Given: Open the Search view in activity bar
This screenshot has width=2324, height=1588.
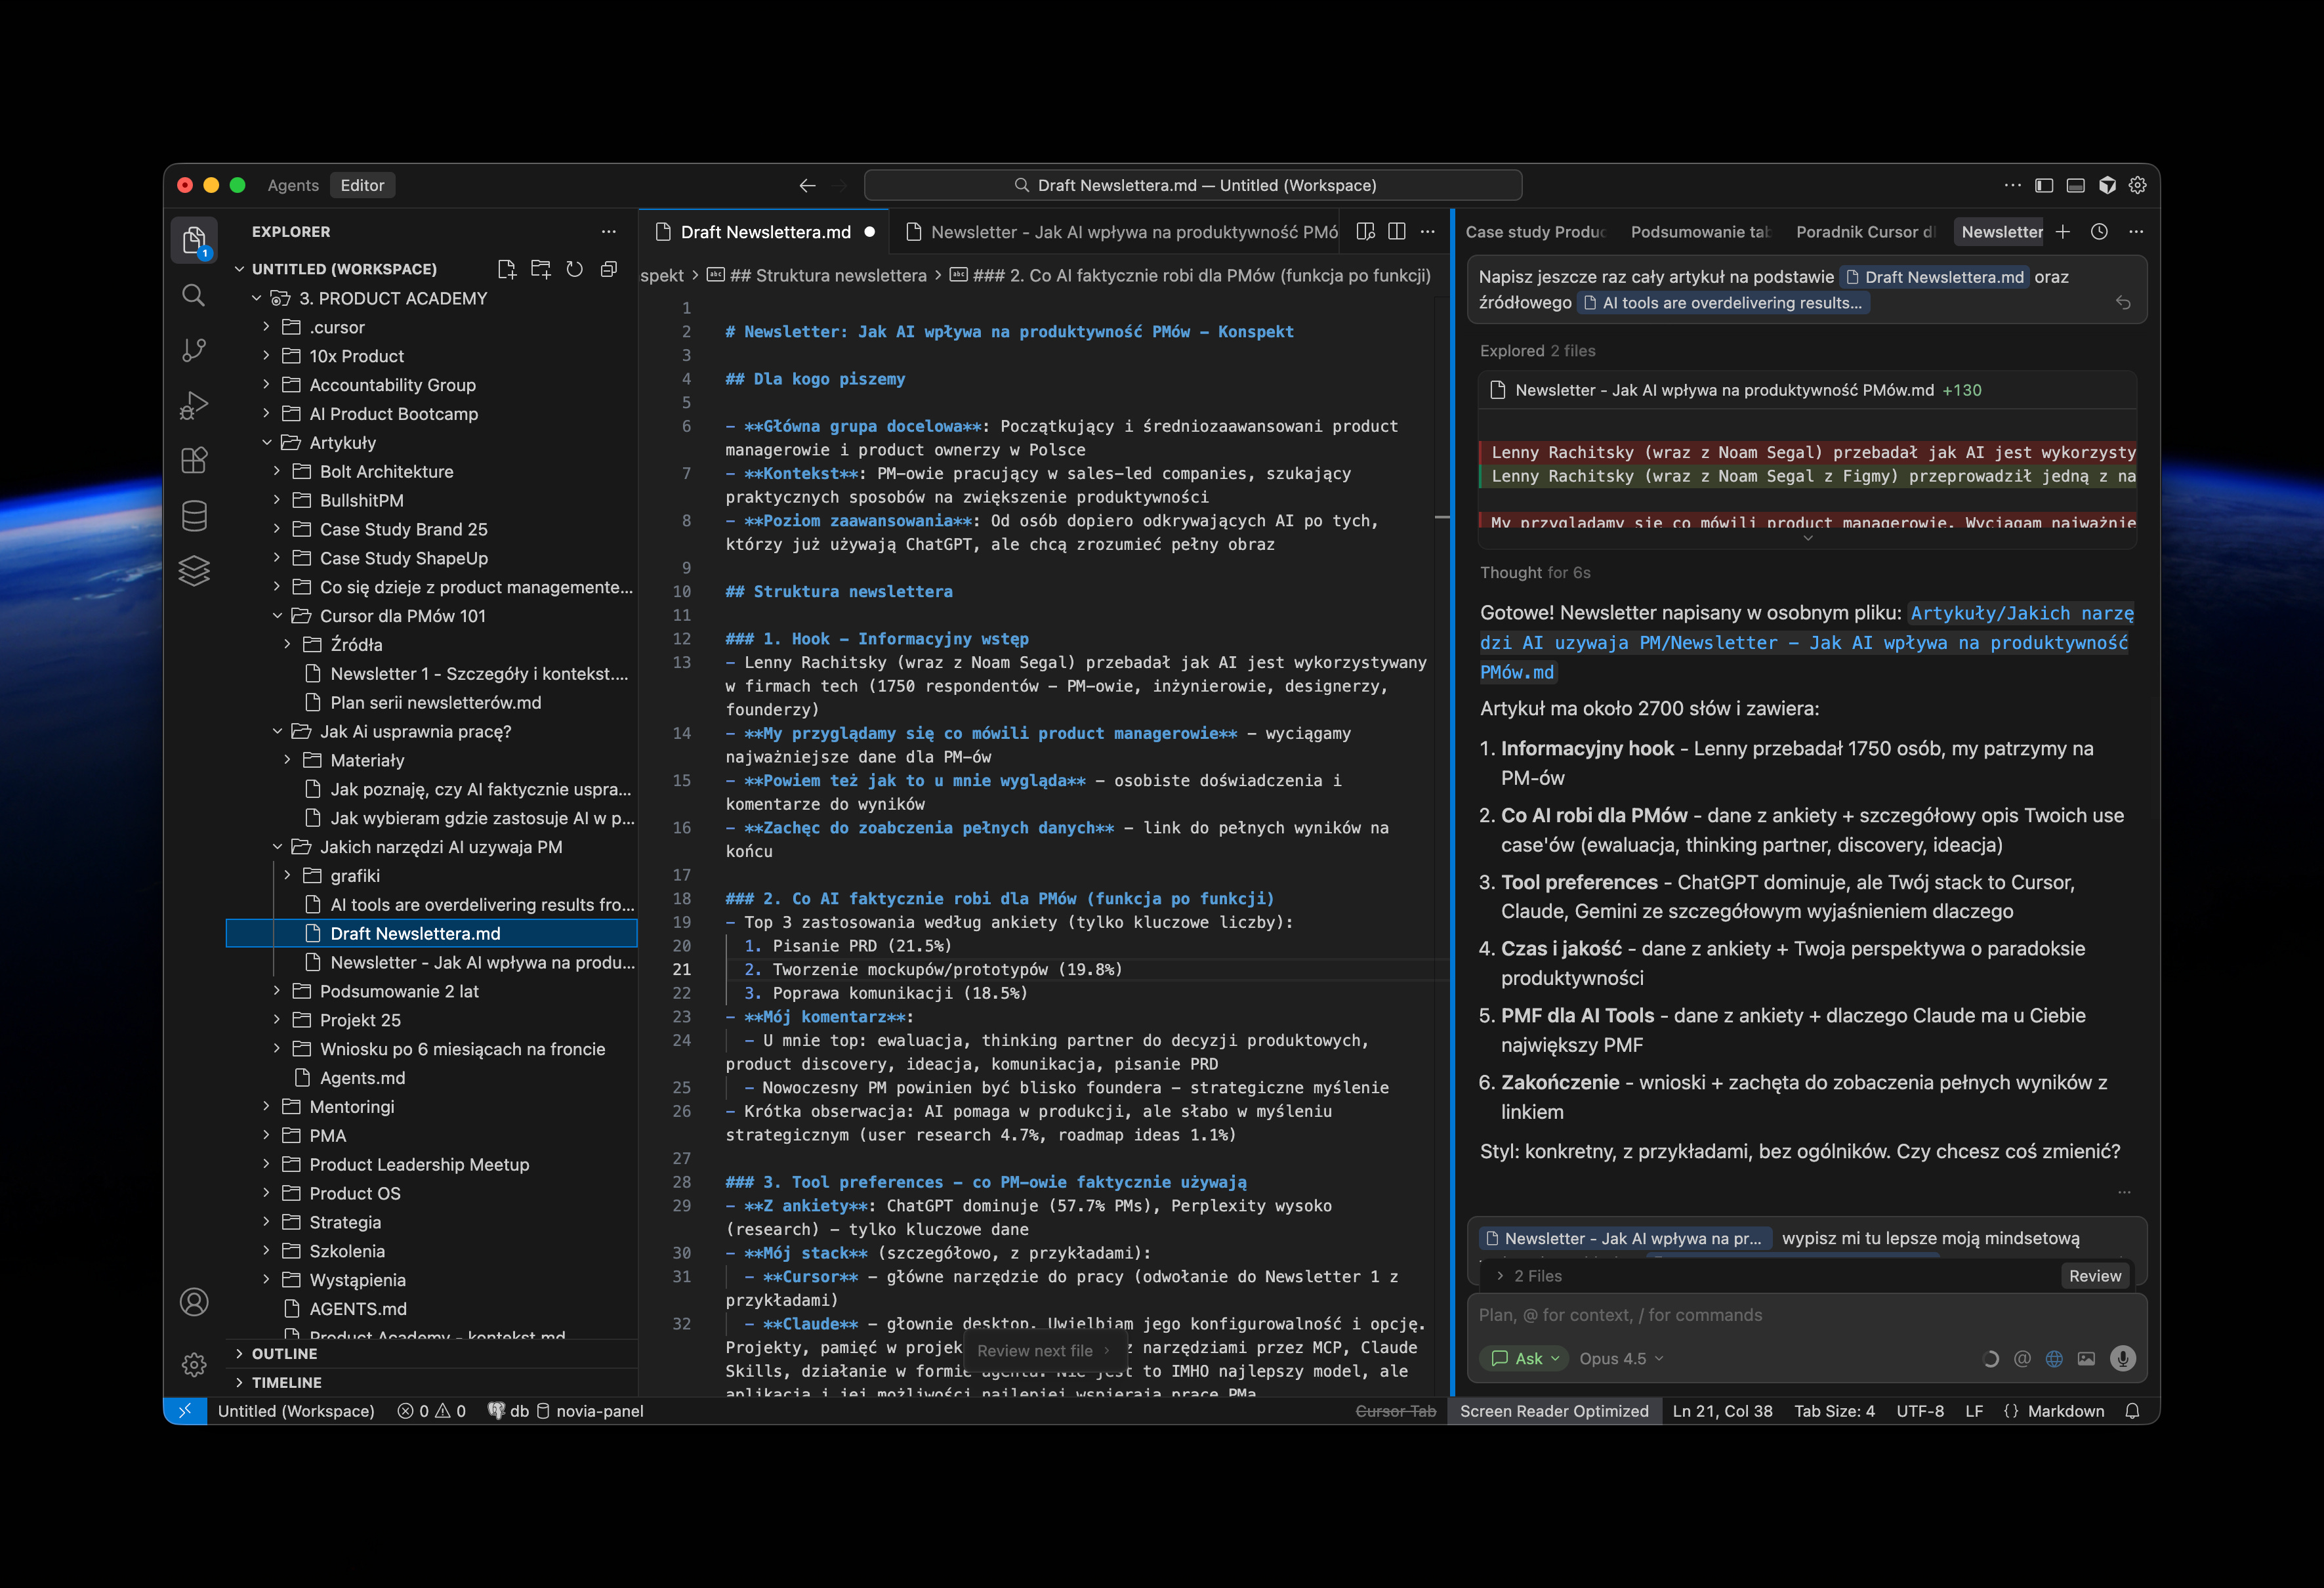Looking at the screenshot, I should point(194,295).
